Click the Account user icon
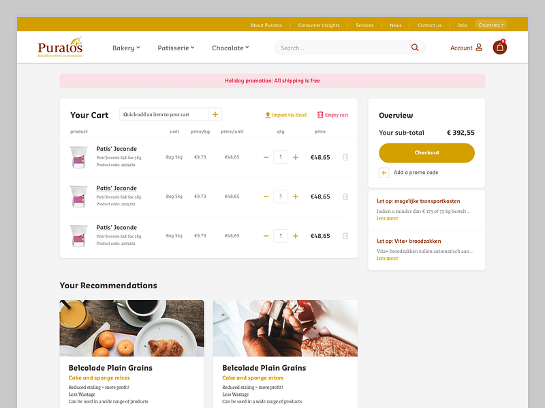Image resolution: width=545 pixels, height=408 pixels. [x=479, y=47]
